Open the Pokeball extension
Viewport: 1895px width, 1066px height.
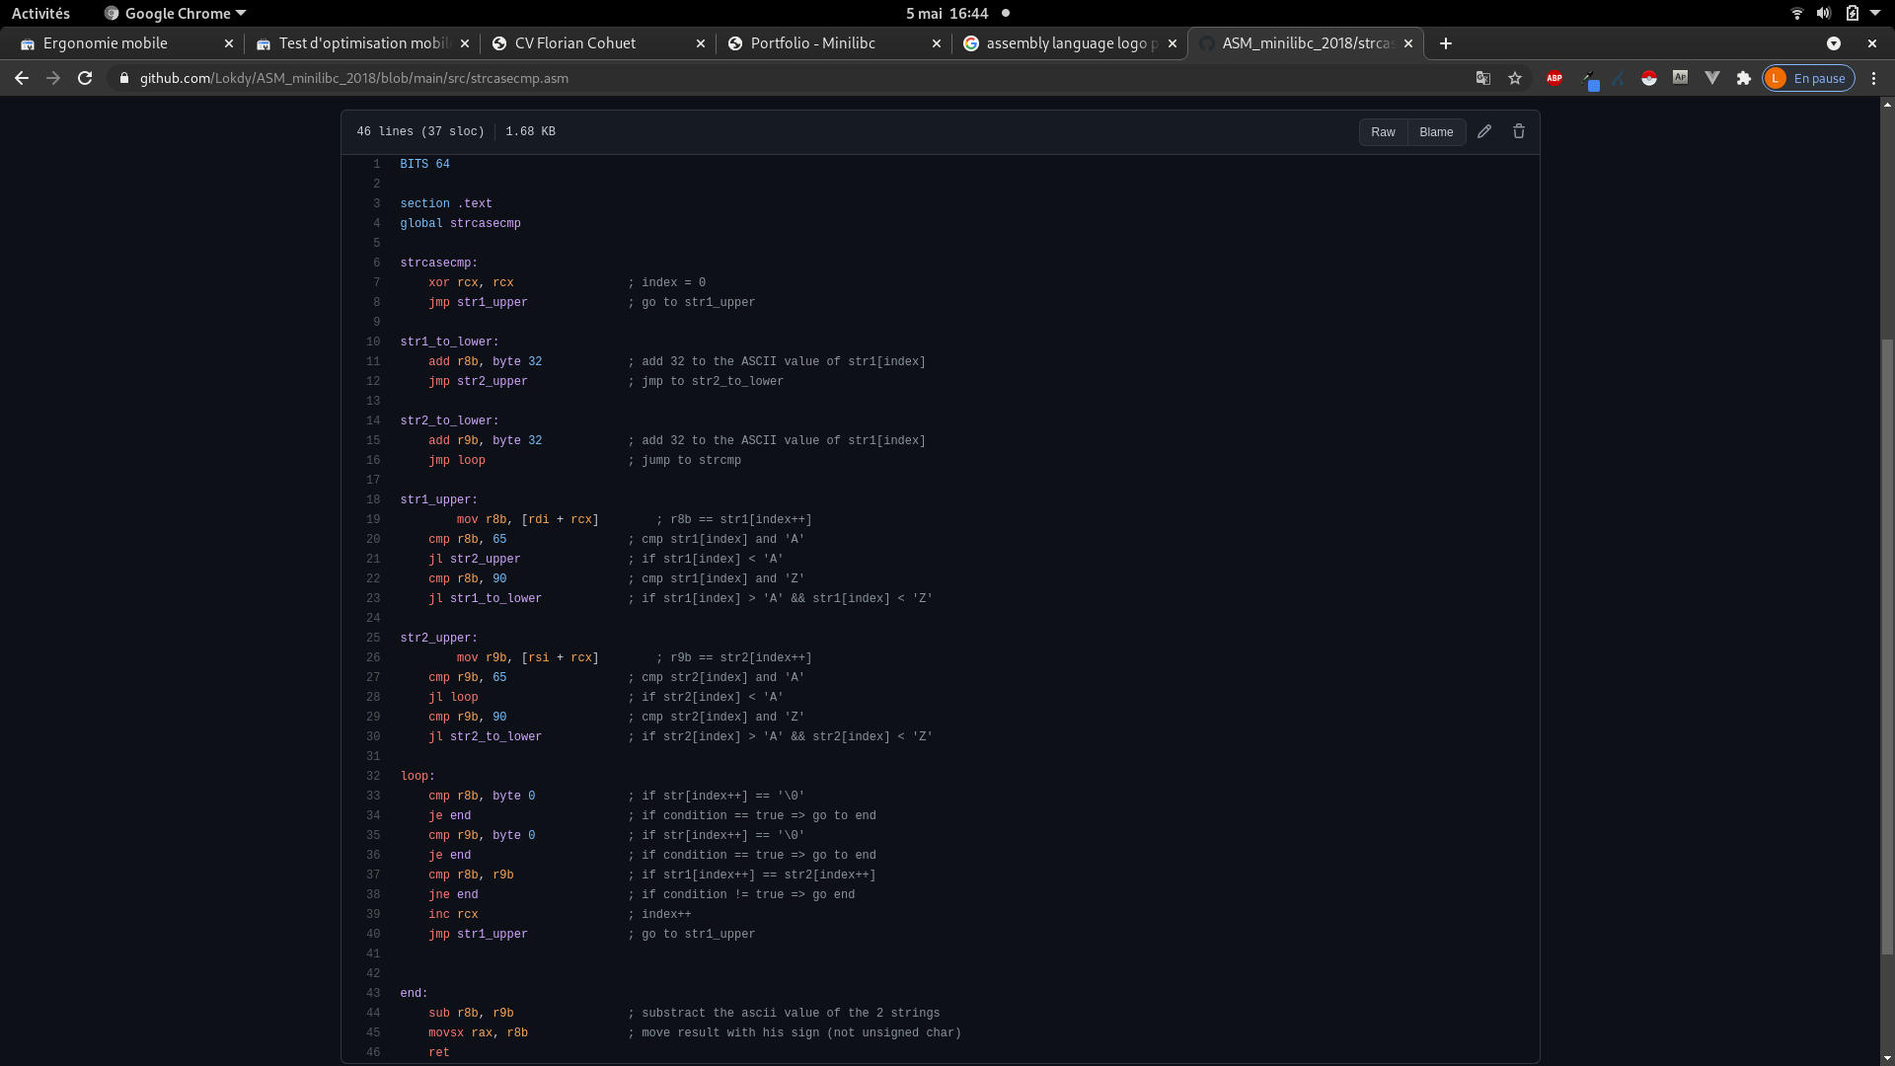[x=1649, y=78]
